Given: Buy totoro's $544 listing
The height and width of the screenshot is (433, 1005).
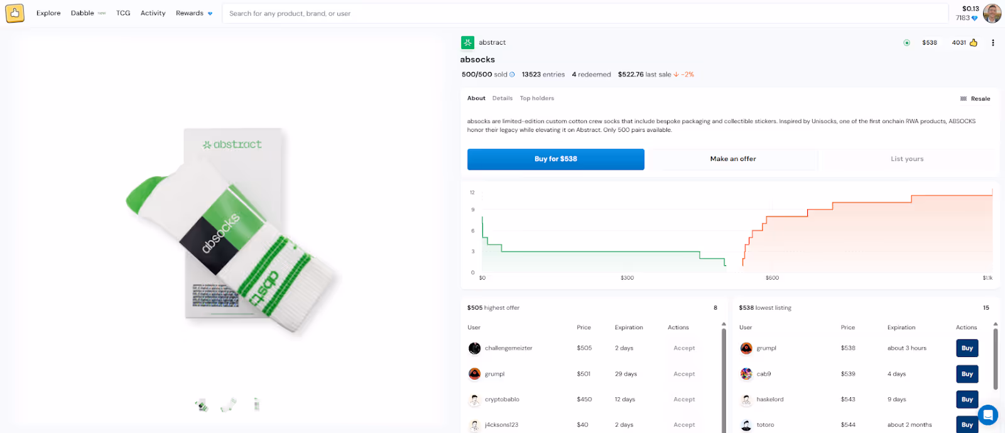Looking at the screenshot, I should click(x=967, y=425).
